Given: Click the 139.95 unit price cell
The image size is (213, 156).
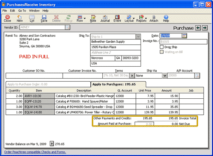Looking at the screenshot, I should tap(145, 112).
